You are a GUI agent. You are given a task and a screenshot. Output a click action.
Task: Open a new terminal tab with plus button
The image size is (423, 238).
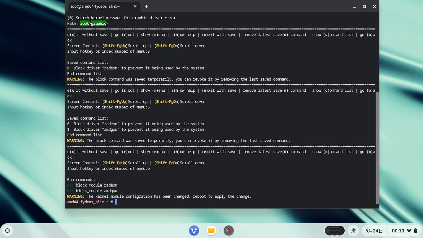click(146, 6)
